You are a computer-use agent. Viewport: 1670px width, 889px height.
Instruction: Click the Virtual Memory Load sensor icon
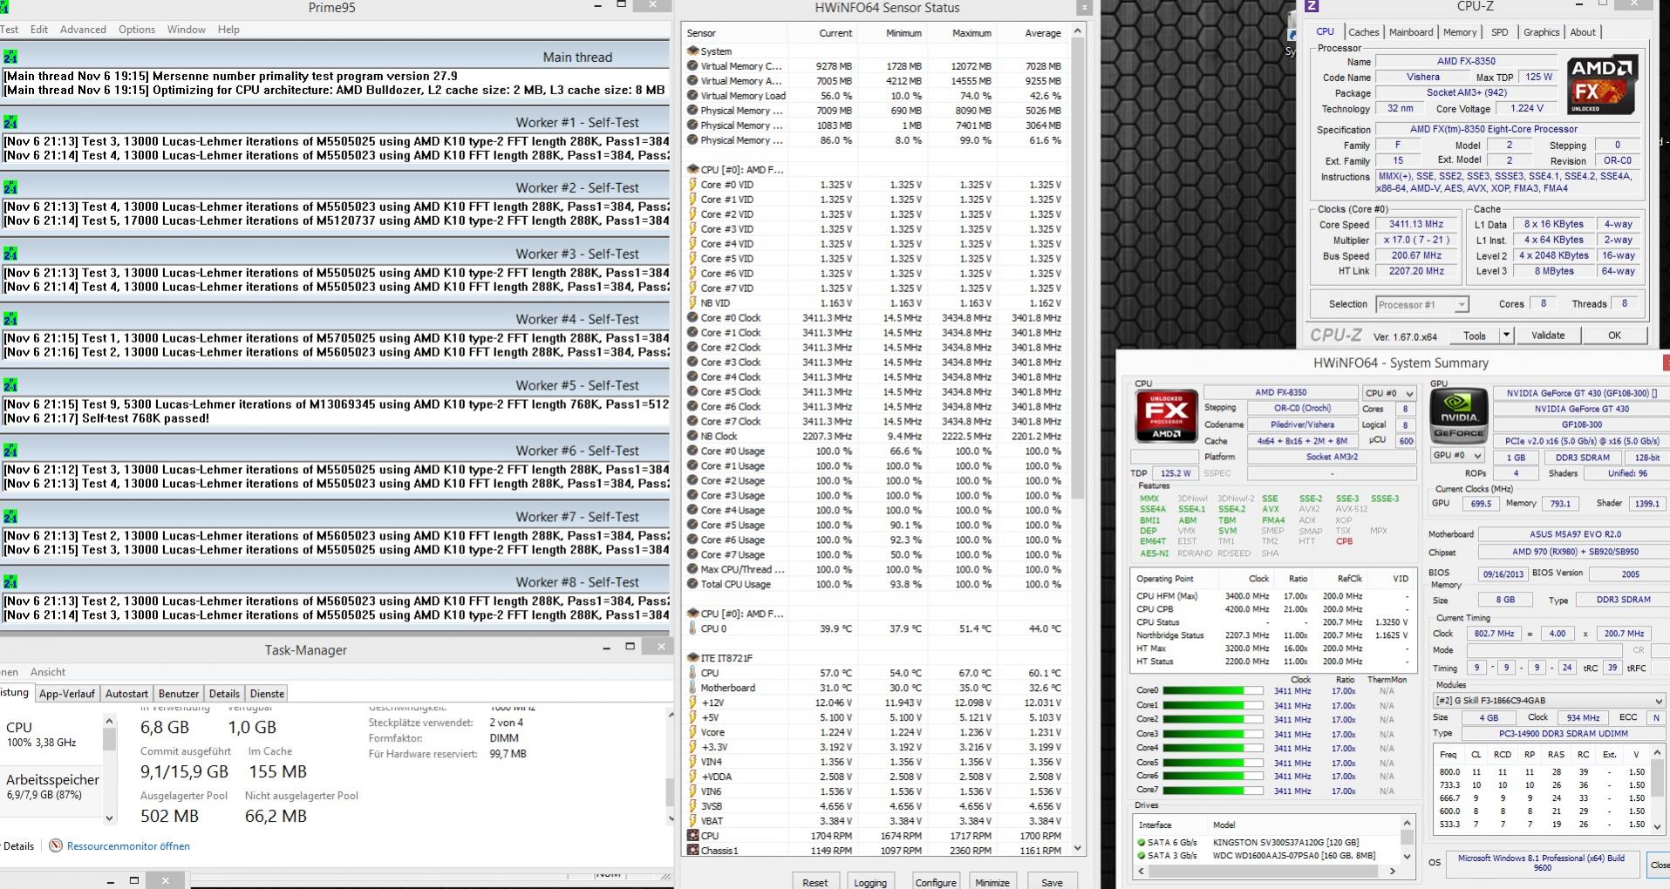point(692,96)
